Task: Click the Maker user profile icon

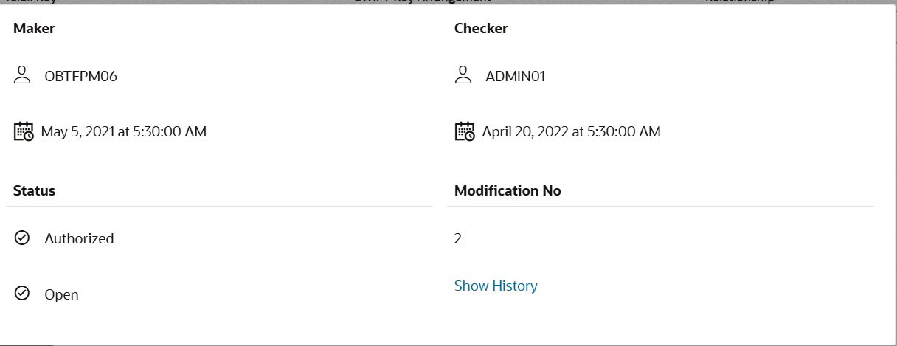Action: tap(22, 75)
